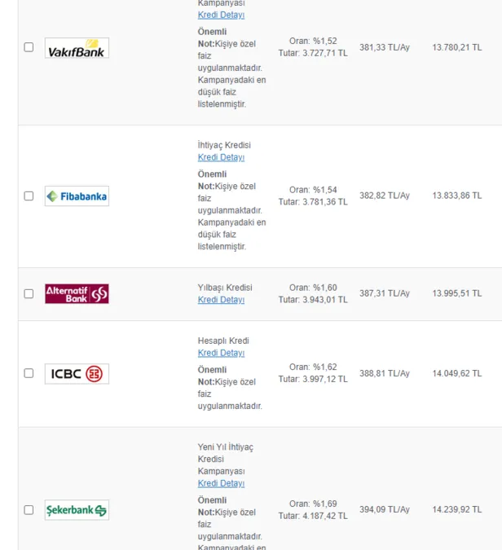Click the Şekerbank logo
The height and width of the screenshot is (550, 502).
click(x=77, y=510)
